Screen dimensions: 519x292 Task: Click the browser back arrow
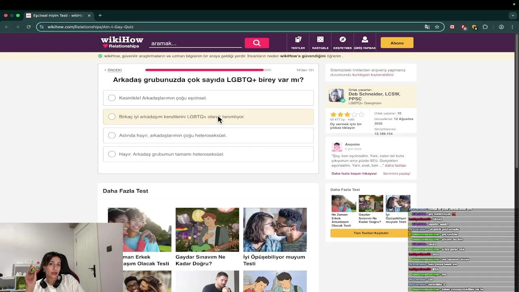[x=6, y=27]
